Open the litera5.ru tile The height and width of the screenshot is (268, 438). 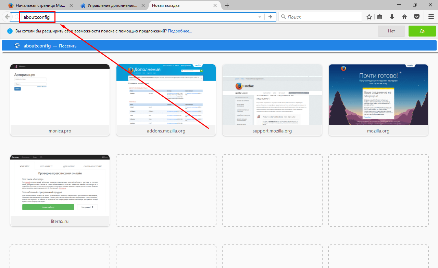[60, 191]
